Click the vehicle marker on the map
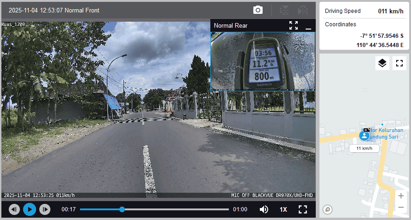Image resolution: width=411 pixels, height=220 pixels. pyautogui.click(x=364, y=136)
